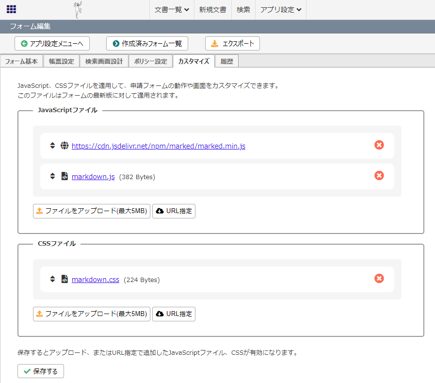Remove the marked.min.js URL entry
The image size is (435, 383).
(379, 145)
